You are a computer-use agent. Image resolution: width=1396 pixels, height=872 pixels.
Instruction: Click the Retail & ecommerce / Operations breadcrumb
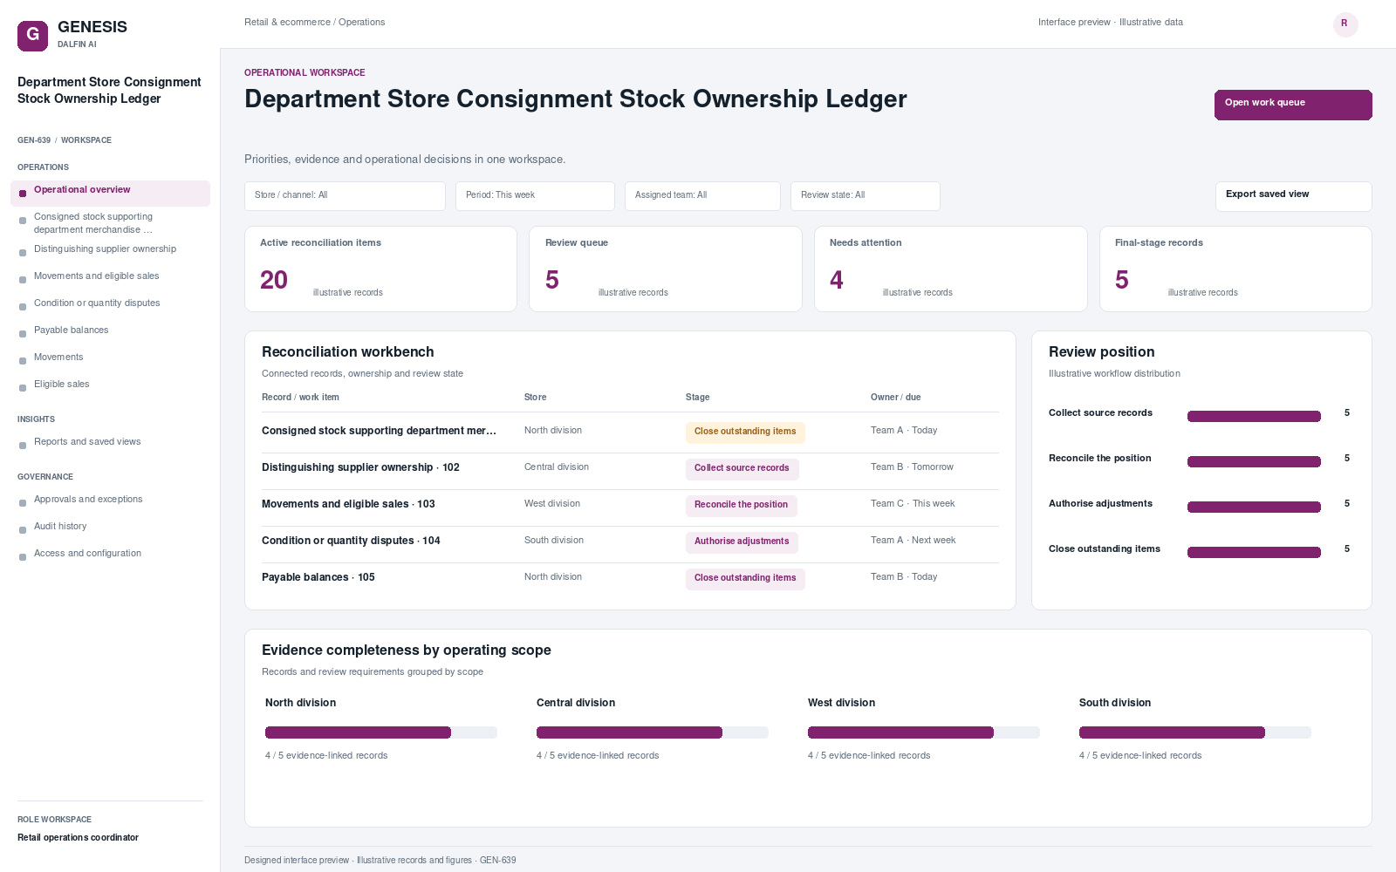(314, 23)
